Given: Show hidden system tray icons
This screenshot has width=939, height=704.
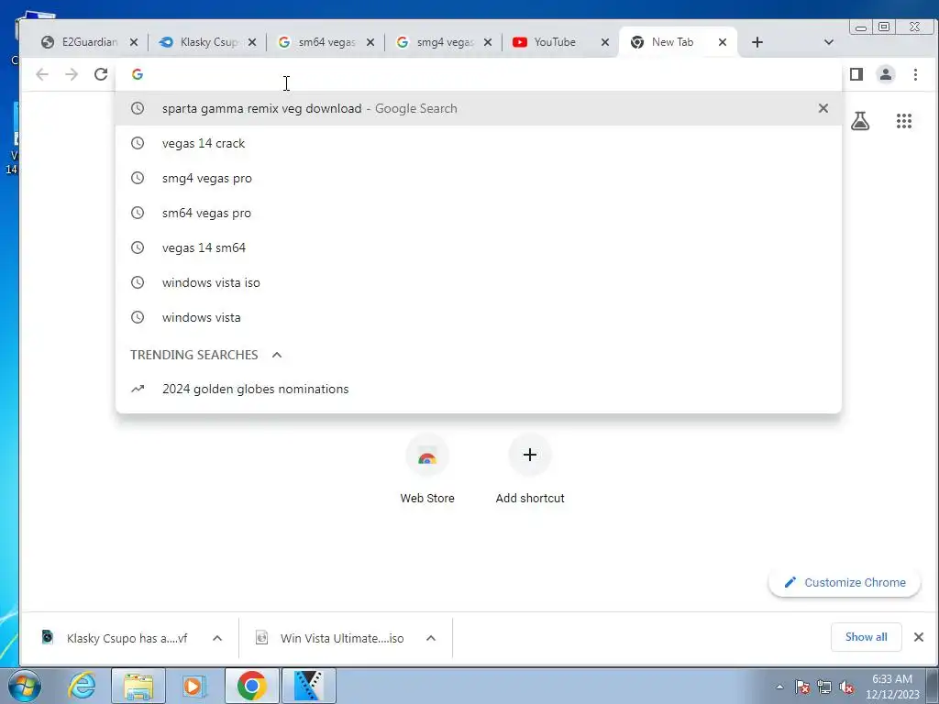Looking at the screenshot, I should [779, 687].
